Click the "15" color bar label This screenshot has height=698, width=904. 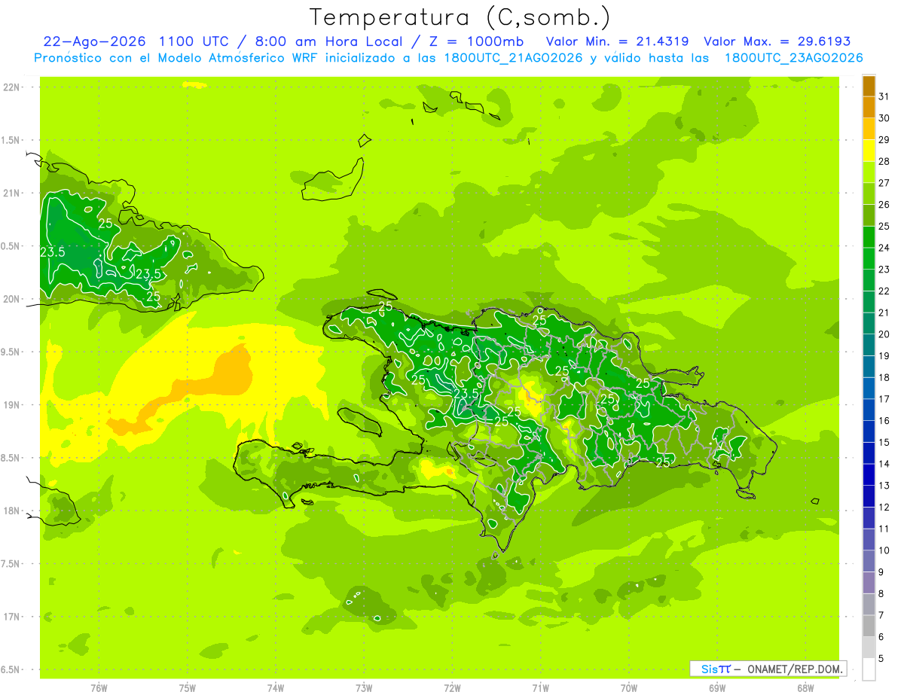click(884, 442)
